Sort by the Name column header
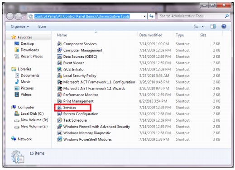This screenshot has width=235, height=170. tap(62, 35)
